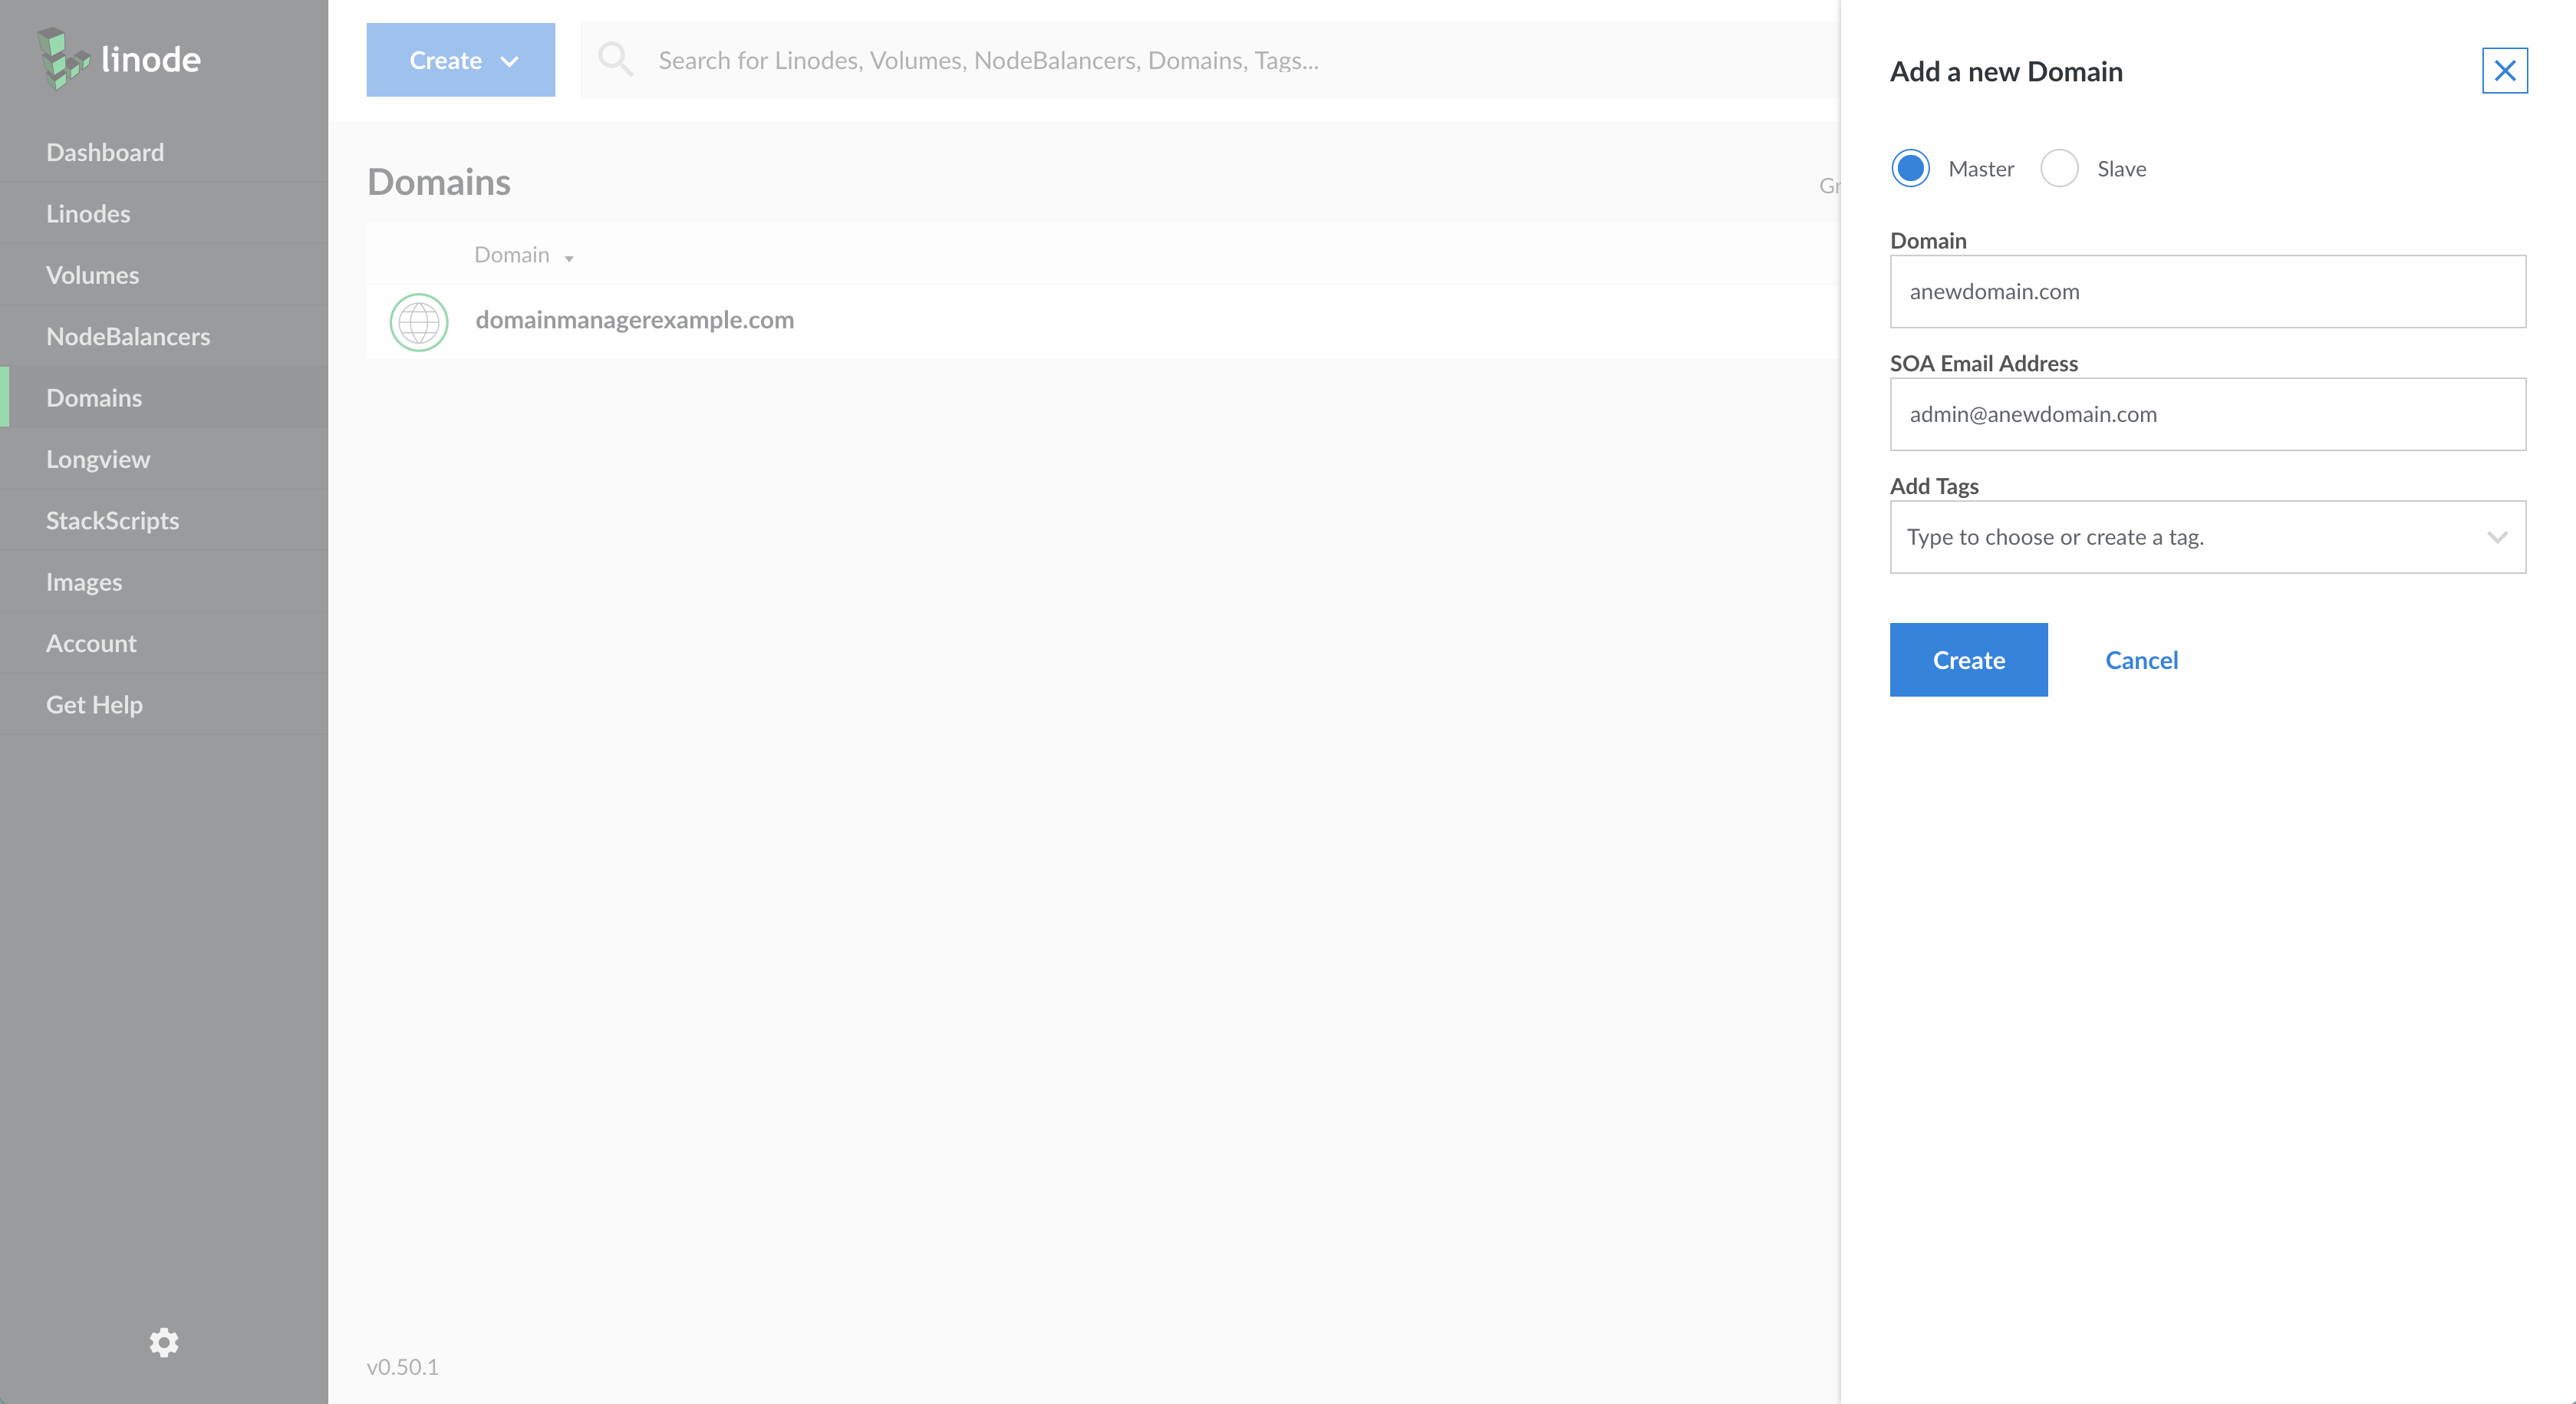Click the SOA Email Address field
Viewport: 2576px width, 1404px height.
[2207, 414]
